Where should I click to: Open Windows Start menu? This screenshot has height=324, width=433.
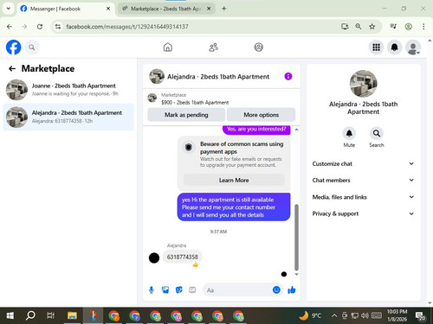coord(10,315)
